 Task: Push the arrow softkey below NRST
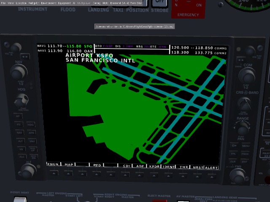coord(197,176)
